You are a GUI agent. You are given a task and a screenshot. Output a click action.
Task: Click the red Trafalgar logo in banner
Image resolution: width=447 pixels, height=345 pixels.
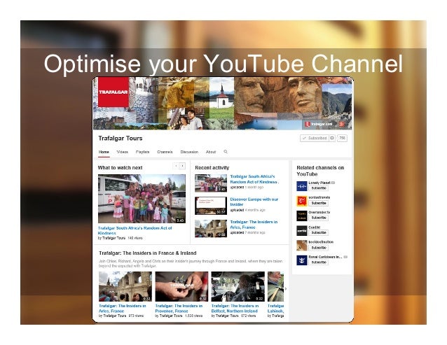(114, 92)
